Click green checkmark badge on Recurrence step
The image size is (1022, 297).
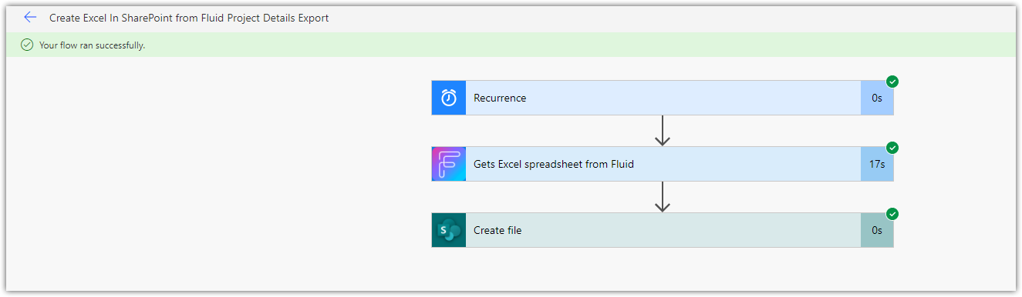click(x=892, y=82)
